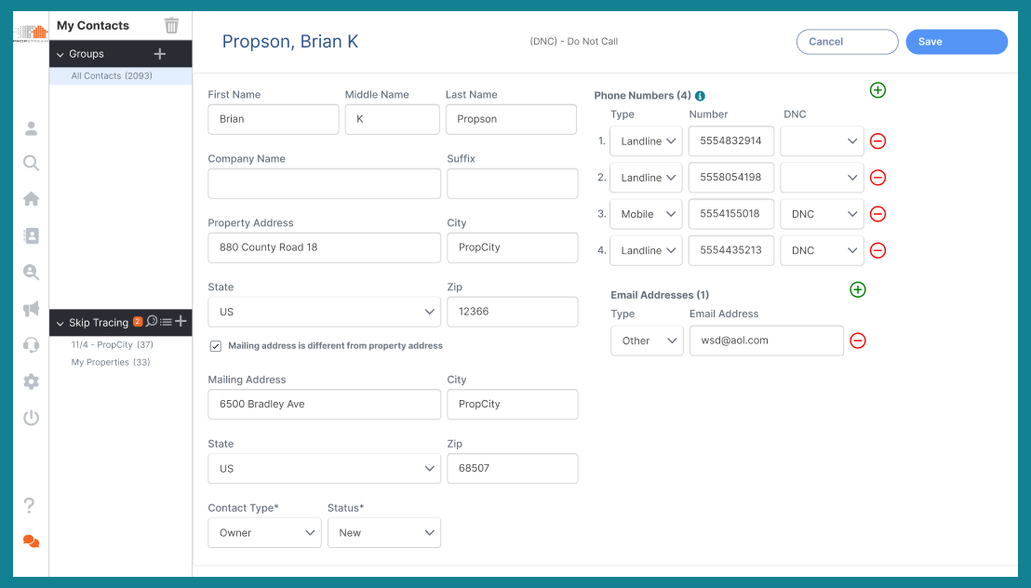This screenshot has width=1031, height=588.
Task: Save the contact Propson, Brian K
Action: [957, 41]
